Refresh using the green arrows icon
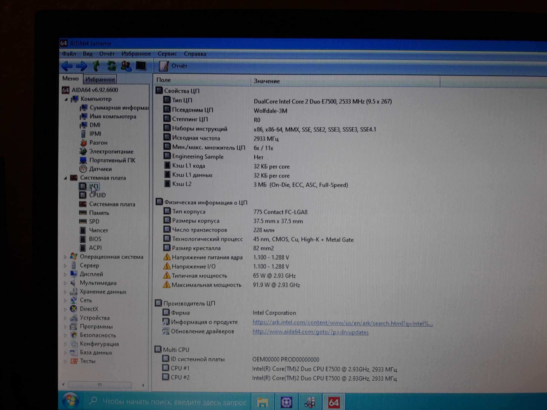Viewport: 547px width, 410px height. [111, 66]
